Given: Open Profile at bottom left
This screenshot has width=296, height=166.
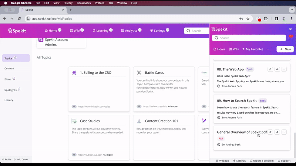Looking at the screenshot, I should click(7, 159).
